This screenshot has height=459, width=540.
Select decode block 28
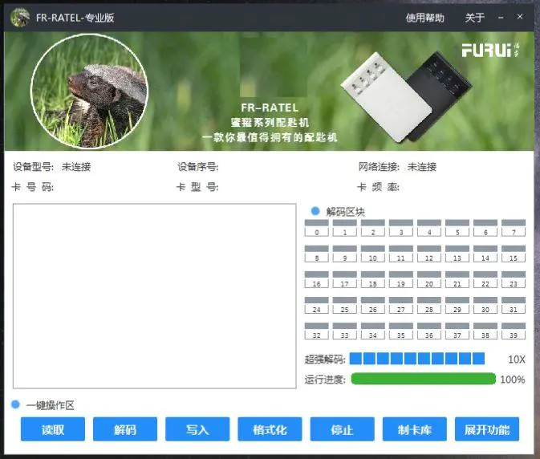429,306
